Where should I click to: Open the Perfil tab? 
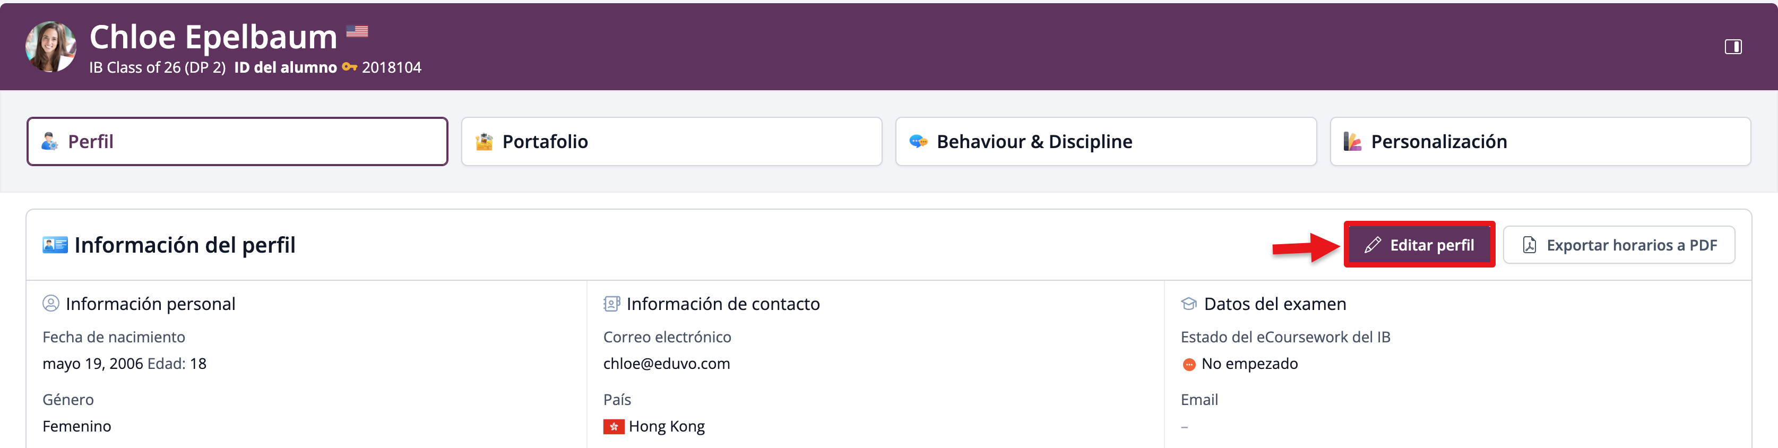(x=237, y=142)
